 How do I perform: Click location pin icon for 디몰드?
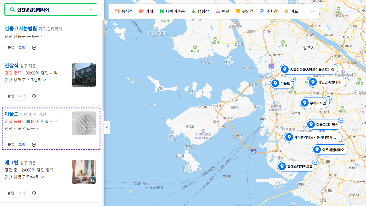tap(34, 145)
